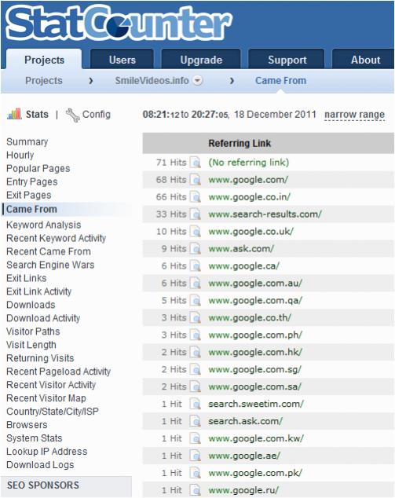Click magnifier icon beside www.google.co.in/
395x498 pixels.
tap(196, 197)
